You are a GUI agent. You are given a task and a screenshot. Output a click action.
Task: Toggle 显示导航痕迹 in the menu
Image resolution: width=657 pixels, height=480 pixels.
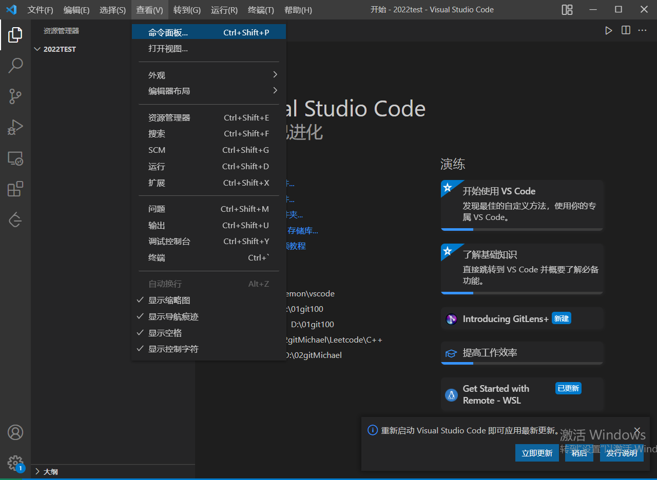click(209, 317)
